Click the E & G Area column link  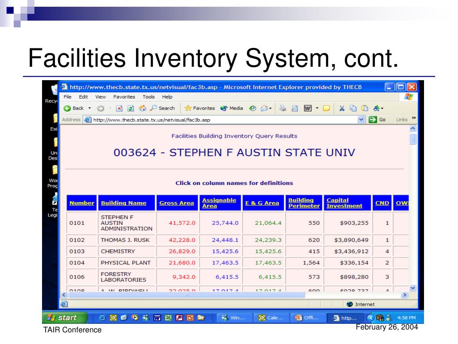(x=262, y=203)
